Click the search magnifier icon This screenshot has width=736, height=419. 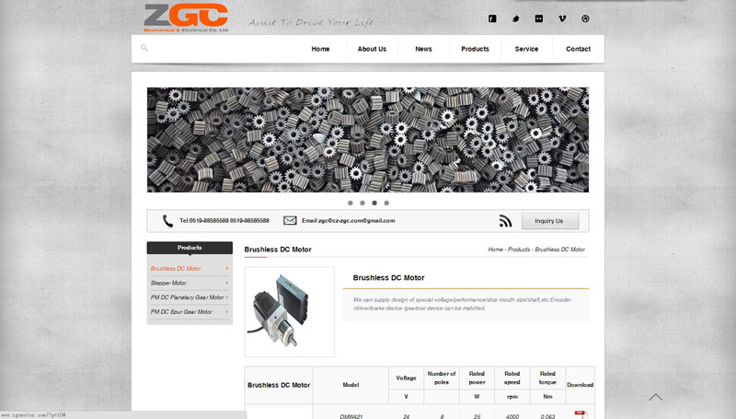point(144,48)
